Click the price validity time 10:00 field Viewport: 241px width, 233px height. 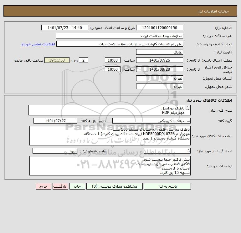(112, 69)
